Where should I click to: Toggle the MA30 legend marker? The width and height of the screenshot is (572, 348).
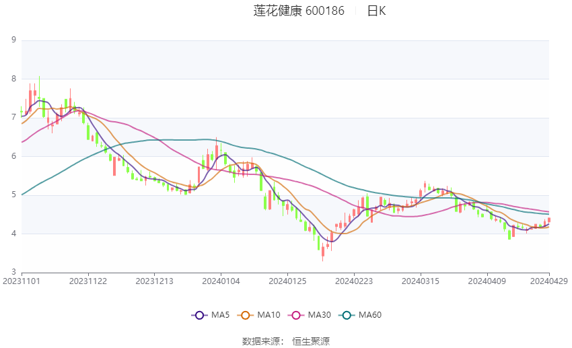pos(296,315)
